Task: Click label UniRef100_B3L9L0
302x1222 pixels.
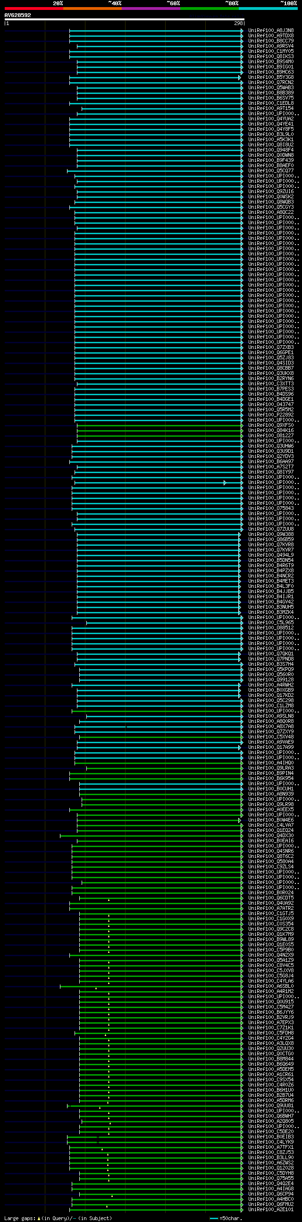Action: tap(271, 135)
